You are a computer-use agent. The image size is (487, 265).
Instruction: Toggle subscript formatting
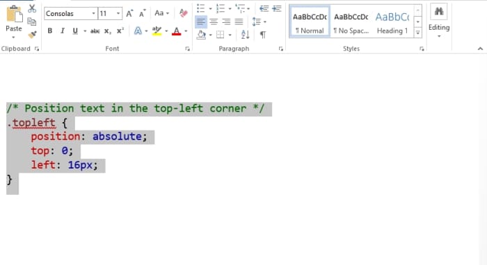107,31
